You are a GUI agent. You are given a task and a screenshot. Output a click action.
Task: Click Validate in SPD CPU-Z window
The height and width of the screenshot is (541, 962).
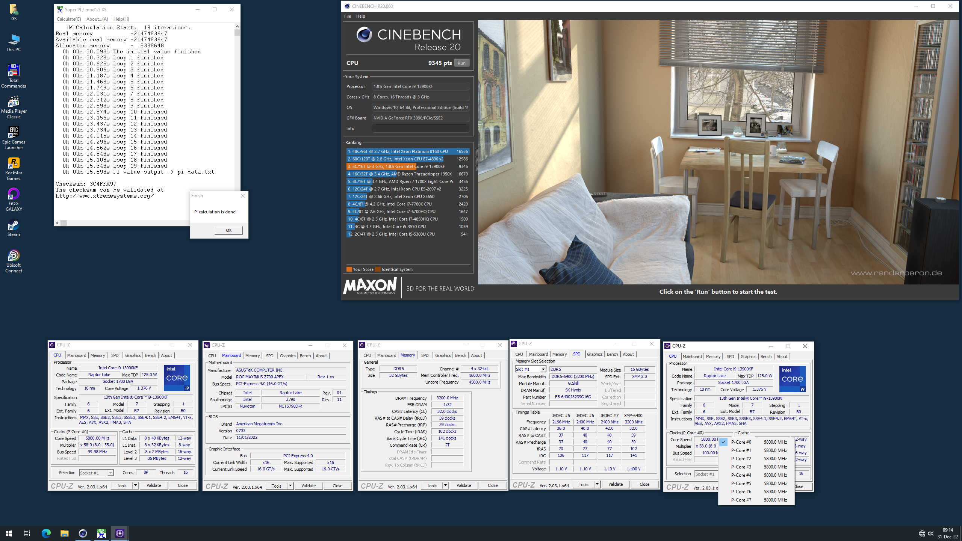(616, 484)
